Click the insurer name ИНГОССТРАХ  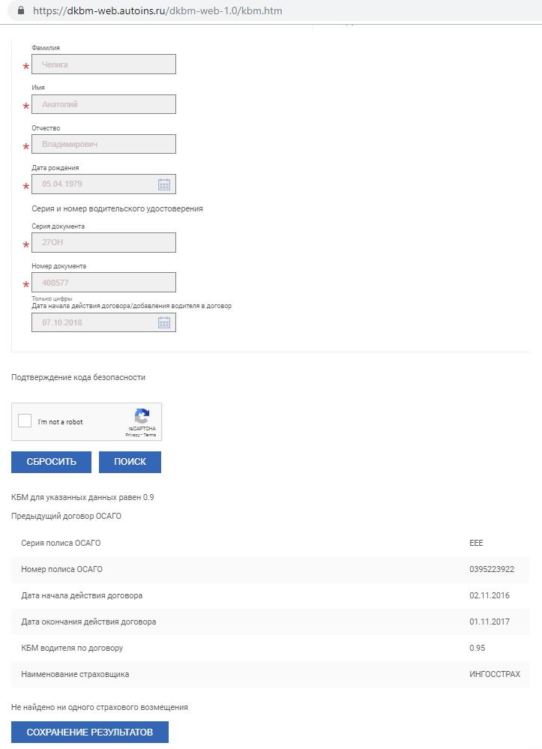point(494,674)
